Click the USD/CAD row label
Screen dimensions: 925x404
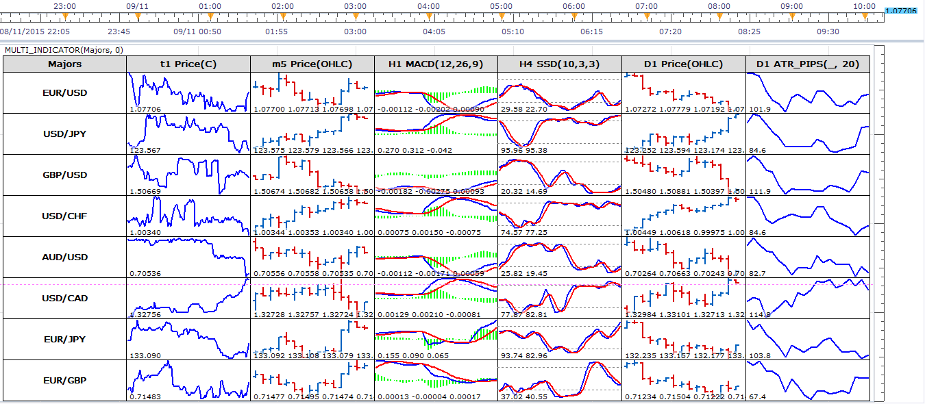(x=65, y=298)
